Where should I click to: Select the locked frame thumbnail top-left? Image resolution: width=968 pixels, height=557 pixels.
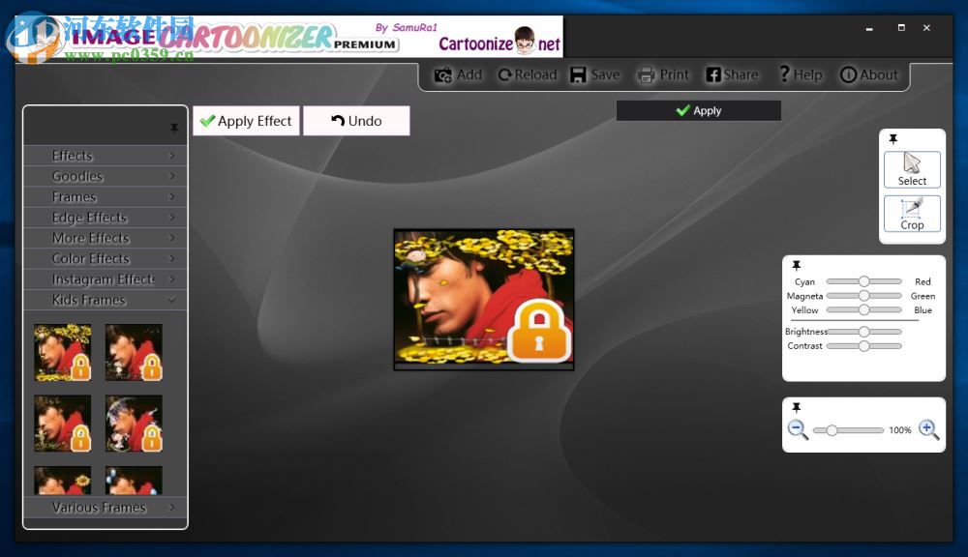(62, 352)
